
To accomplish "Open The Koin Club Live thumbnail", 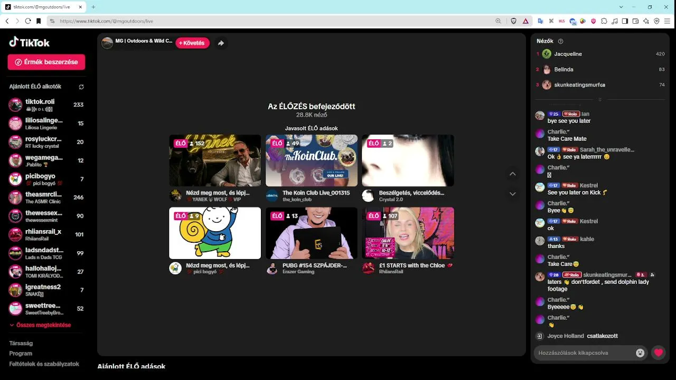I will pos(312,160).
